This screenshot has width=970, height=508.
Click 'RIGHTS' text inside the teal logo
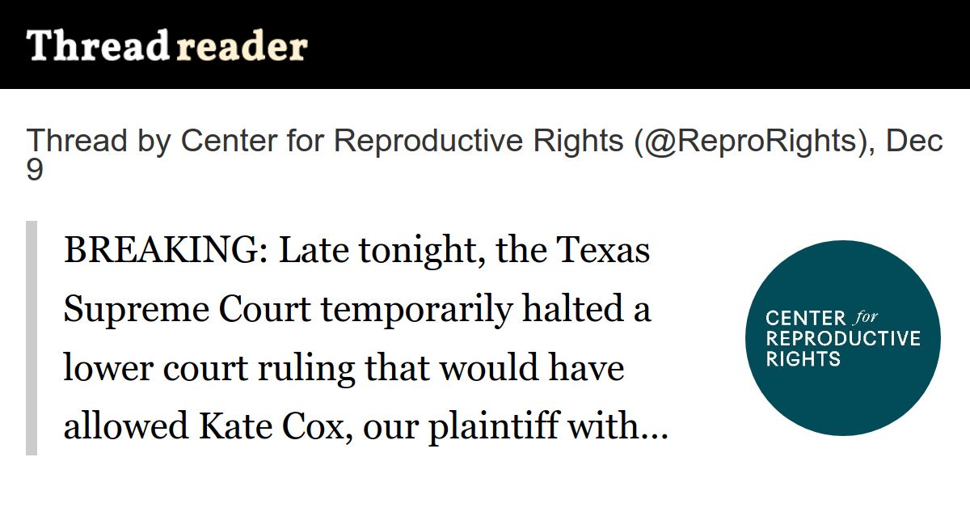pyautogui.click(x=803, y=358)
